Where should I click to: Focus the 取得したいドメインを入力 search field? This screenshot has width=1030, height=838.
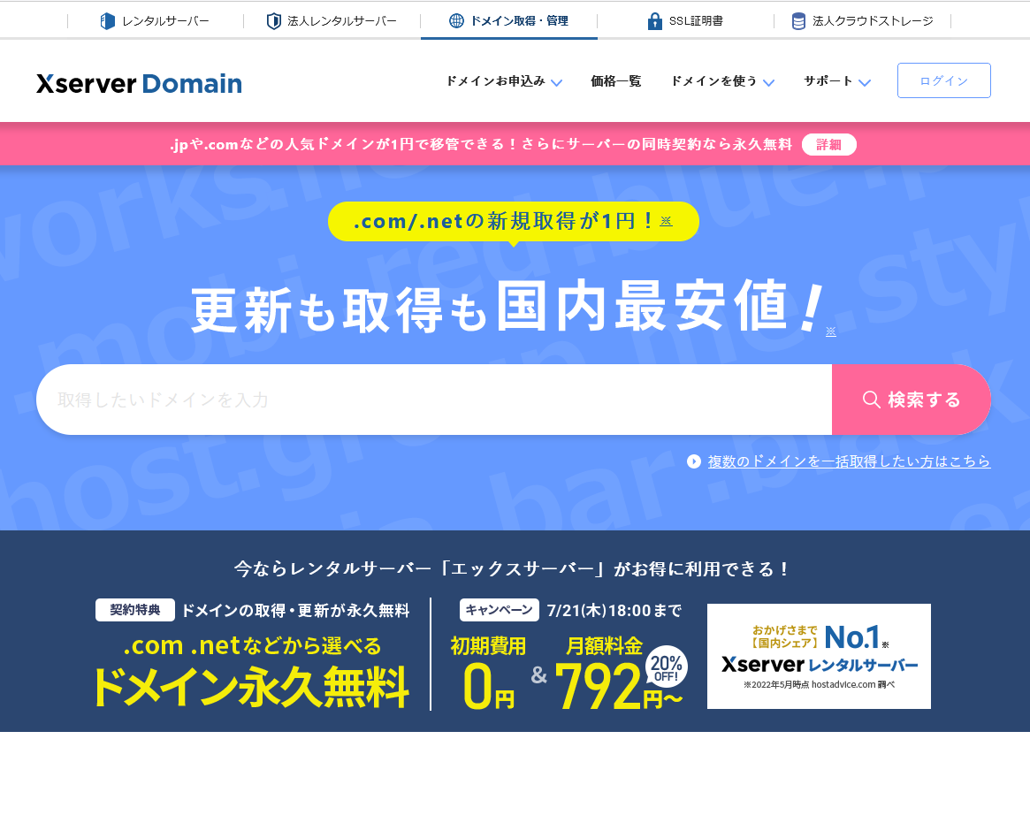(x=434, y=400)
